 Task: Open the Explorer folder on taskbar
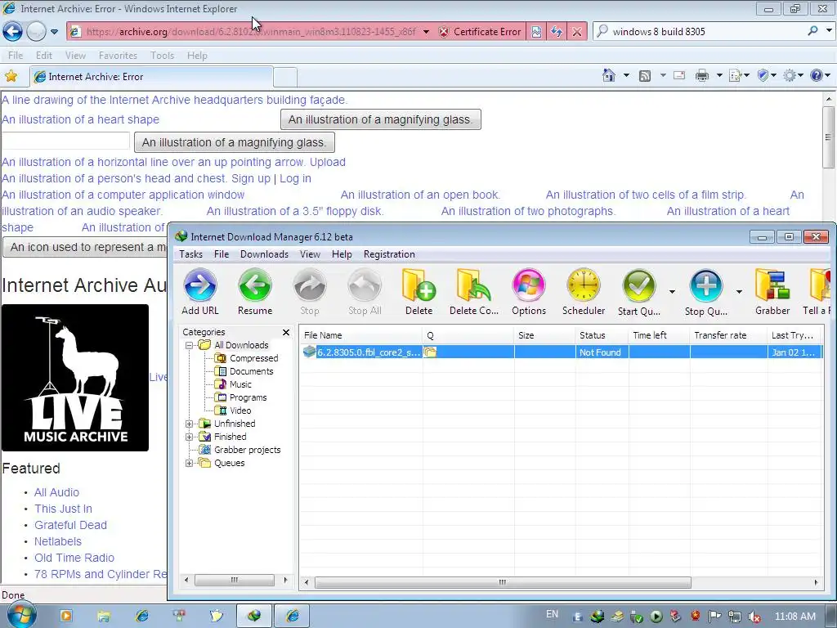104,617
